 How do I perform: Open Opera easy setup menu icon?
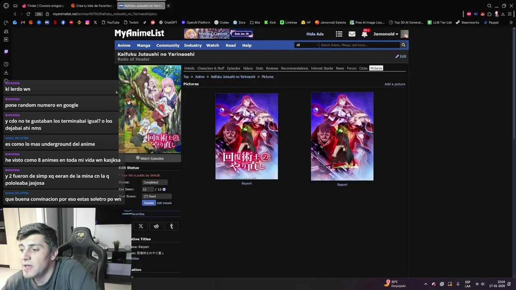(x=510, y=14)
